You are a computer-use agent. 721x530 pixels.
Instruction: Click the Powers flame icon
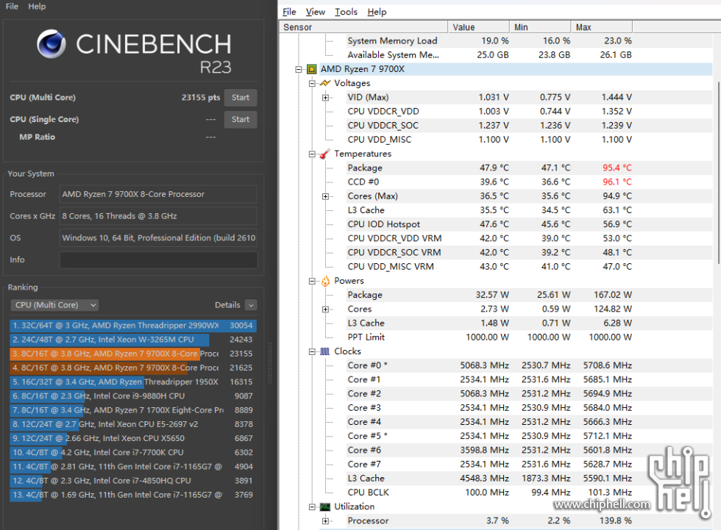click(325, 281)
